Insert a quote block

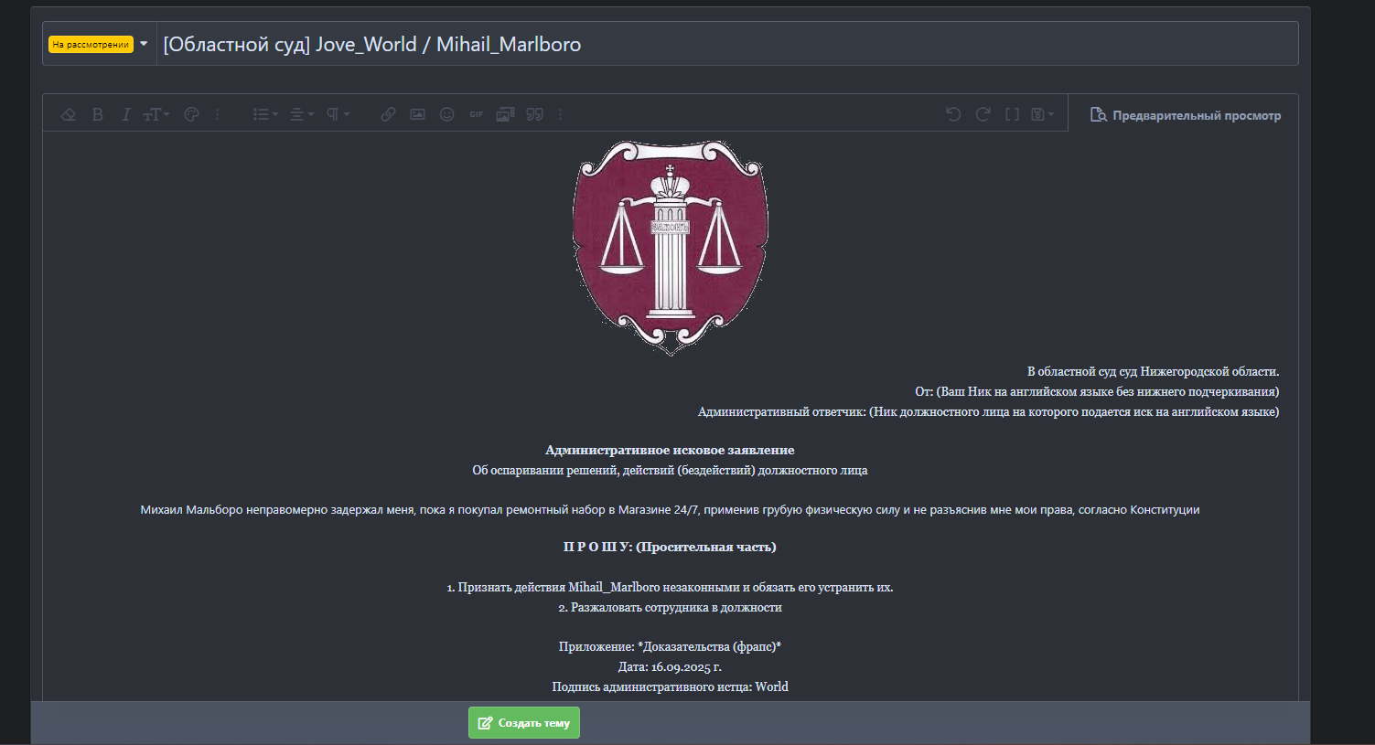coord(535,114)
